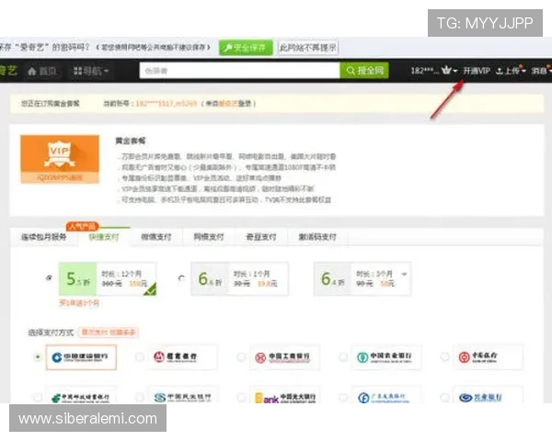The image size is (552, 441).
Task: Select the 兴业银行 radio button
Action: (x=444, y=398)
